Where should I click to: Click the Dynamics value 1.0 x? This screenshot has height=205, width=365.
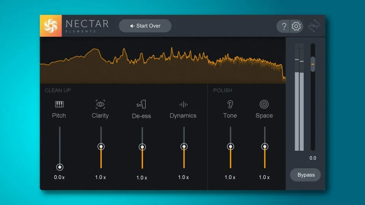coord(183,177)
